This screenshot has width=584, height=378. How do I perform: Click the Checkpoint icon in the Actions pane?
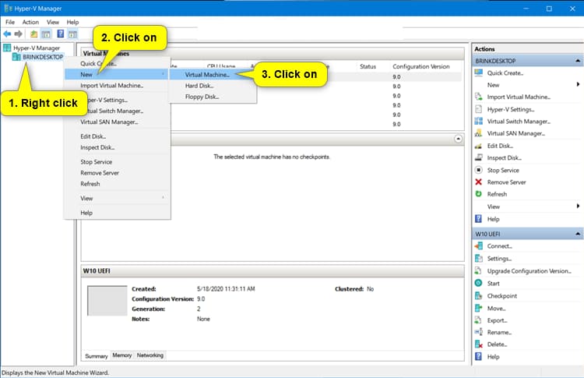tap(479, 296)
